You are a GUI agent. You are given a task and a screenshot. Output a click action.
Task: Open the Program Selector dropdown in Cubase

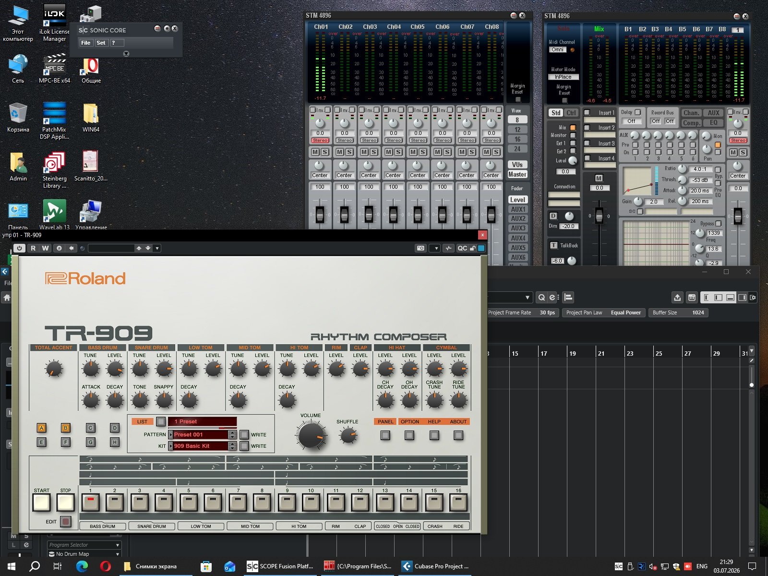point(84,545)
